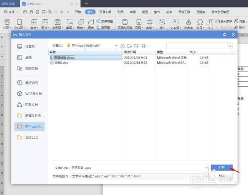The width and height of the screenshot is (248, 195).
Task: Open the 表格 table tool
Action: 34,24
